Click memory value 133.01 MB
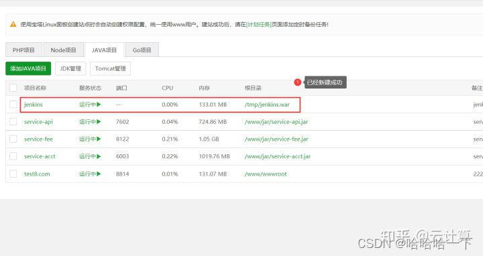This screenshot has width=483, height=256. [x=213, y=105]
